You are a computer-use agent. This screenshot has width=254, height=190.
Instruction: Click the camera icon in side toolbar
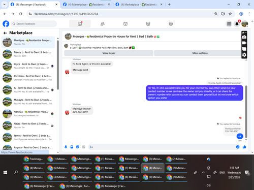tap(244, 37)
